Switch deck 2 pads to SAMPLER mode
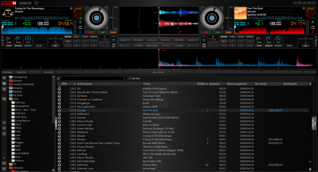Screen dimensions: 318x172 coord(250,37)
